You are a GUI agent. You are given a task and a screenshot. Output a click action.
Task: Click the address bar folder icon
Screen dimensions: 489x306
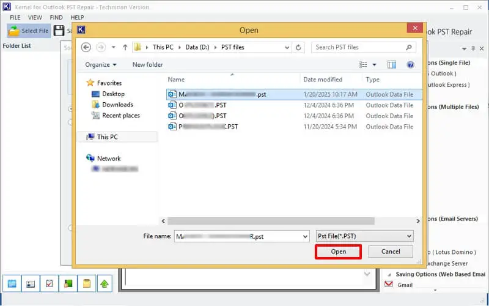138,47
